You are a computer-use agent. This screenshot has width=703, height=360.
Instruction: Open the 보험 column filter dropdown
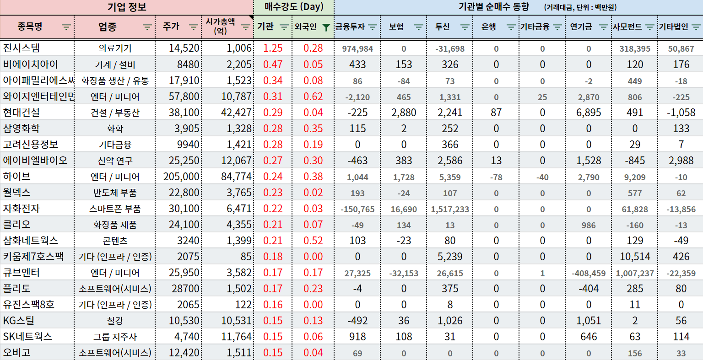(419, 27)
